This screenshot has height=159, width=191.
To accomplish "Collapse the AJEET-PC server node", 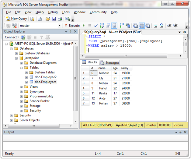I will (6, 44).
